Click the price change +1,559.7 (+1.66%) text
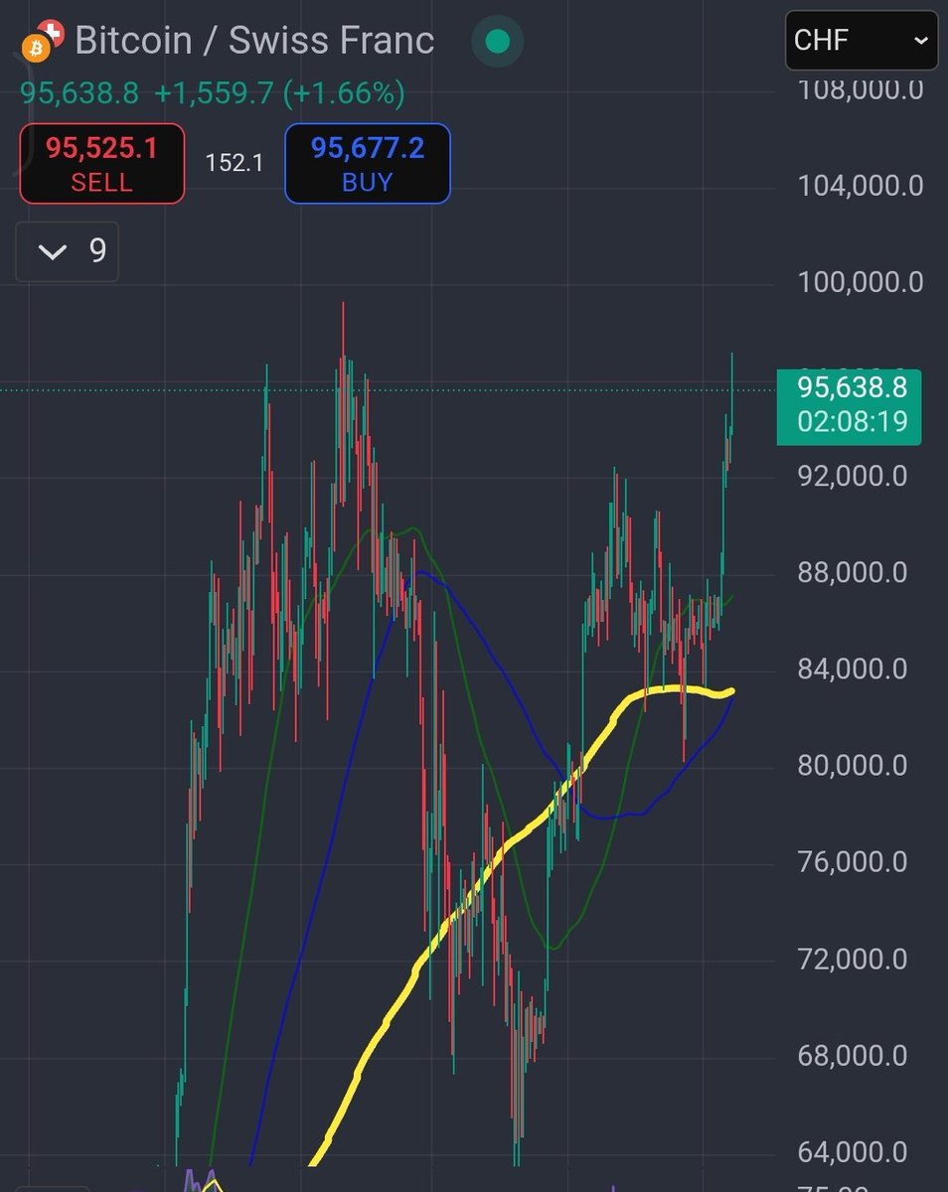Image resolution: width=948 pixels, height=1192 pixels. [x=279, y=93]
